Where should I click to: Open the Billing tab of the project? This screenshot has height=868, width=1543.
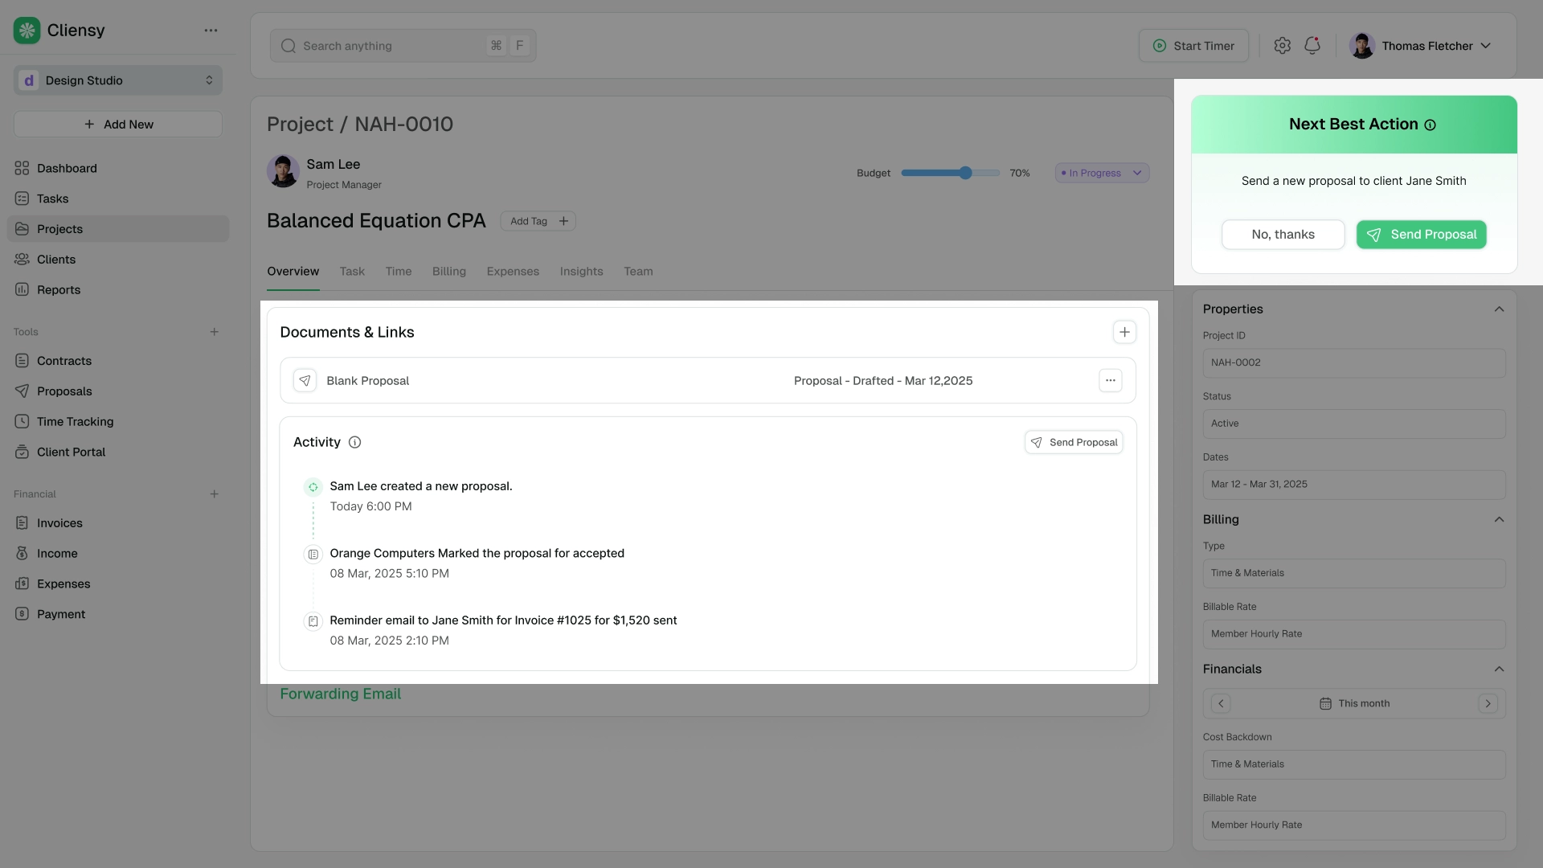pyautogui.click(x=448, y=272)
